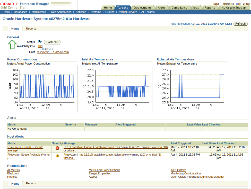Viewport: 251px width, 189px height.
Task: Click the Inlet Air Temperature chart
Action: 117,89
